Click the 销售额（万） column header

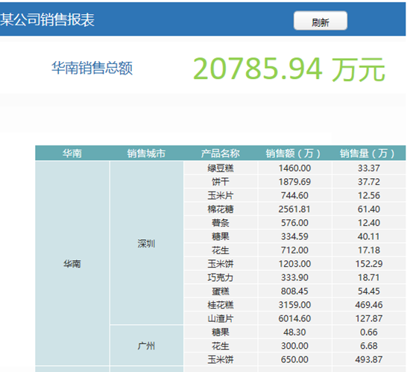(294, 153)
